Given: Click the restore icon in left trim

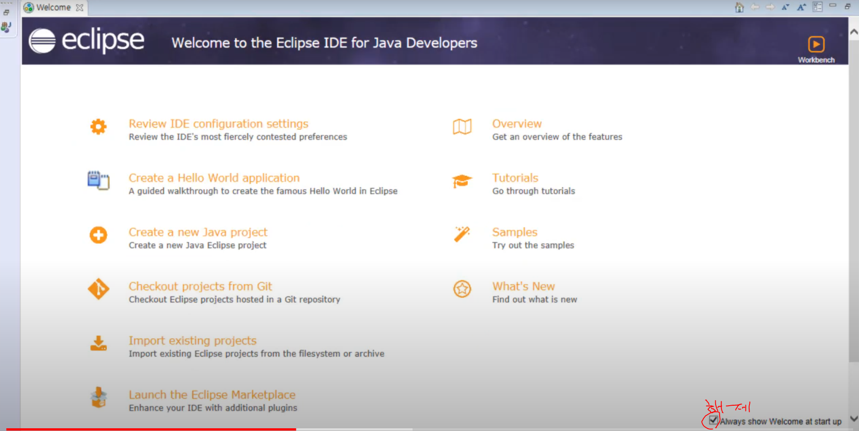Looking at the screenshot, I should 6,12.
